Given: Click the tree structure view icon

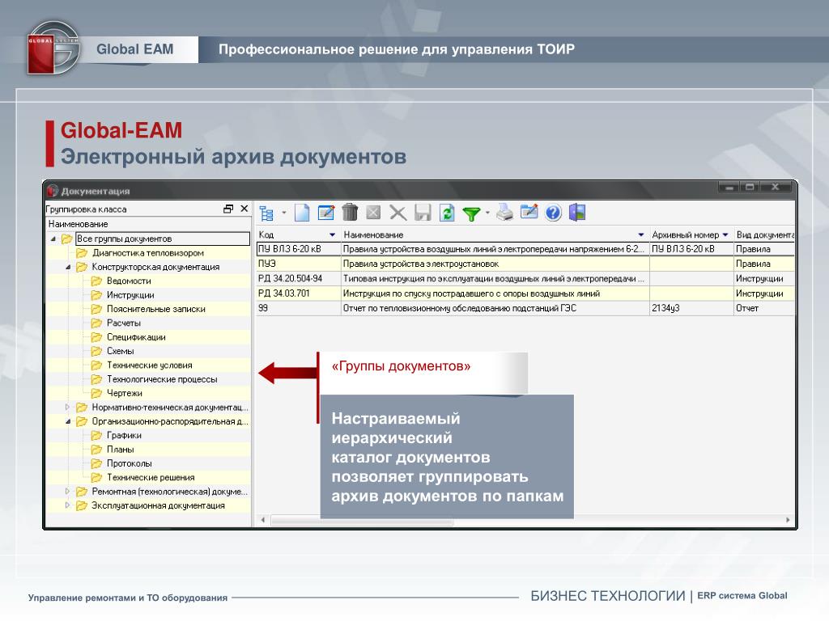Looking at the screenshot, I should coord(266,213).
